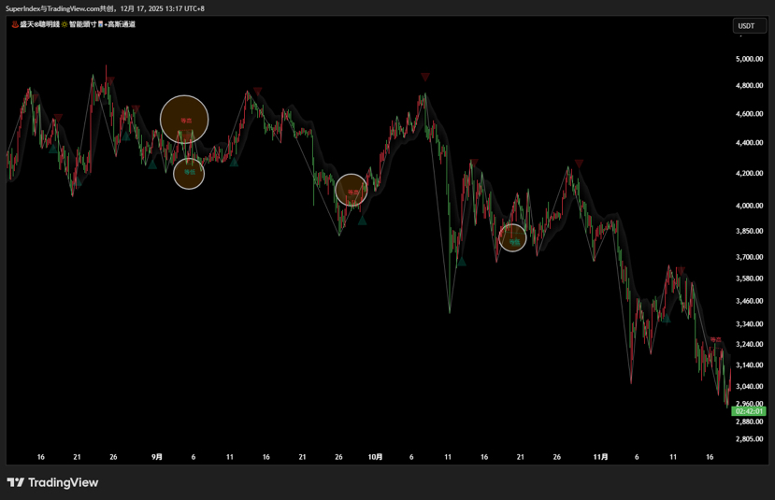The image size is (775, 500).
Task: Click the large orange circle marker near 9月
Action: point(184,120)
